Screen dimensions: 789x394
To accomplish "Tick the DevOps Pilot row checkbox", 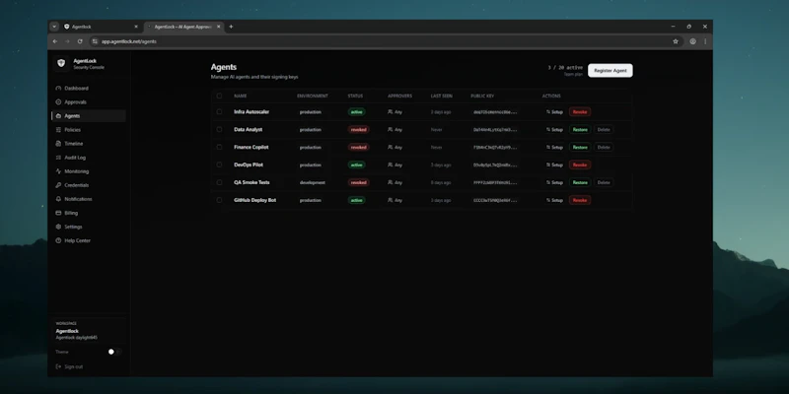I will [219, 164].
